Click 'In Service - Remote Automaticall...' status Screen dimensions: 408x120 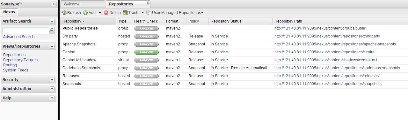coord(241,68)
